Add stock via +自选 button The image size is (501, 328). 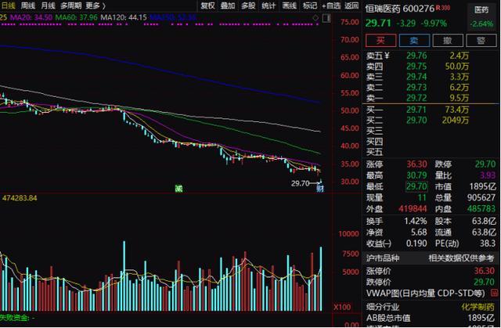coord(331,5)
